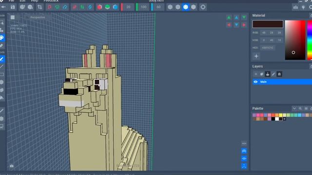The height and width of the screenshot is (175, 312).
Task: Click the green flip axis icon
Action: (x=58, y=7)
